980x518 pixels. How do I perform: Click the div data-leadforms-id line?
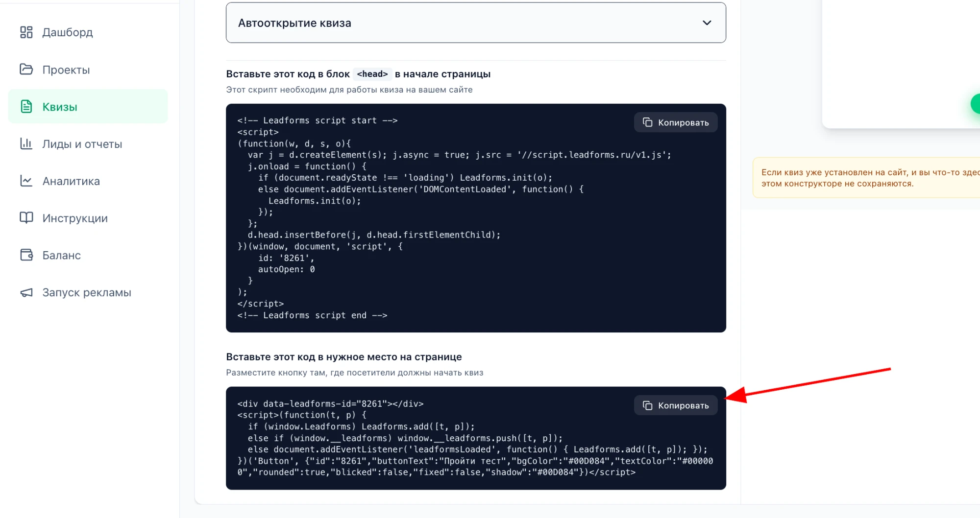pos(330,404)
